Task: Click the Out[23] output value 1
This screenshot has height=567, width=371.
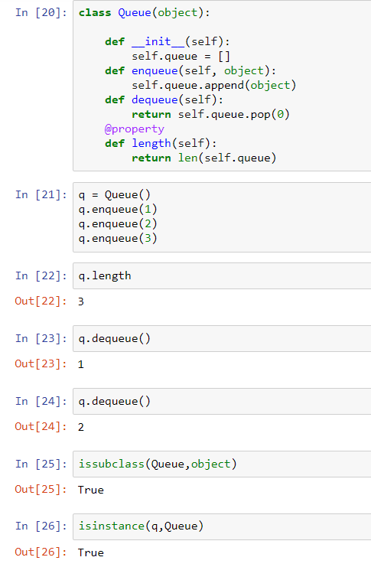Action: click(x=81, y=364)
